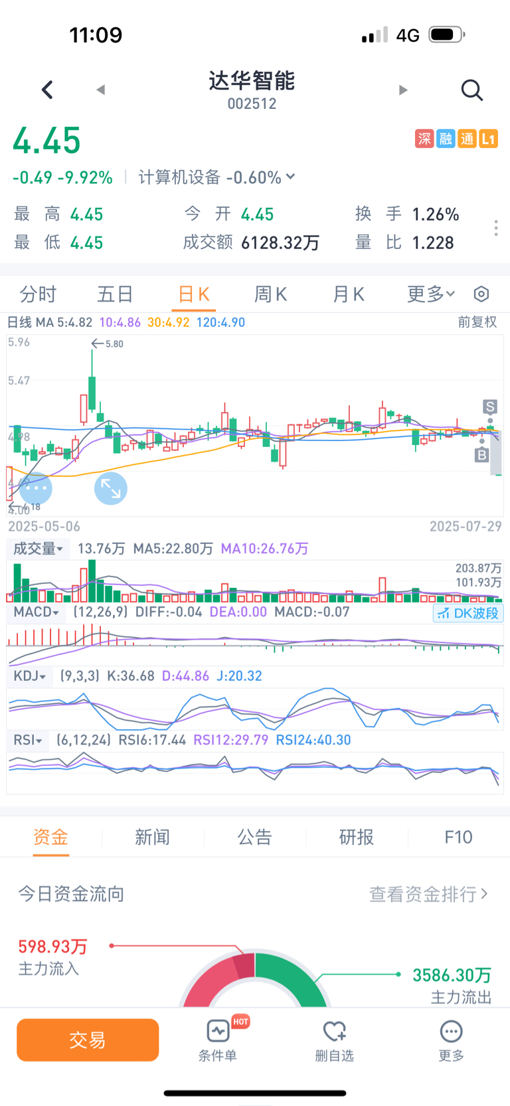Tap the start date 2025-05-06 label
Viewport: 510px width, 1106px height.
(x=44, y=526)
